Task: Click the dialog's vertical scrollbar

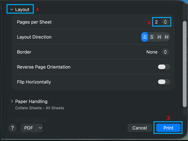Action: 185,64
